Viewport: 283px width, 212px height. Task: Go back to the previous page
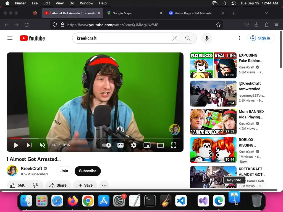click(7, 25)
